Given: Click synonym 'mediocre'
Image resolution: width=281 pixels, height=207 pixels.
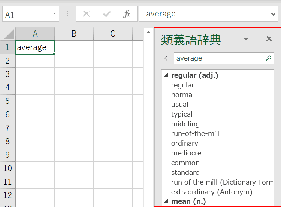Looking at the screenshot, I should pyautogui.click(x=186, y=153).
